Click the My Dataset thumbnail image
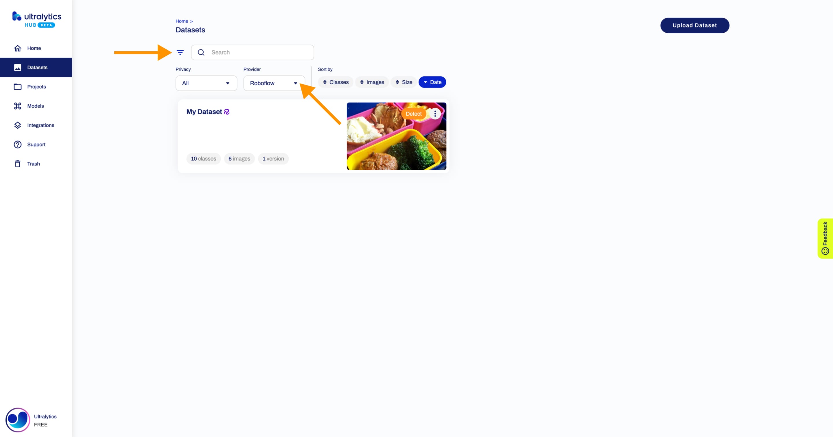This screenshot has width=833, height=437. click(397, 136)
